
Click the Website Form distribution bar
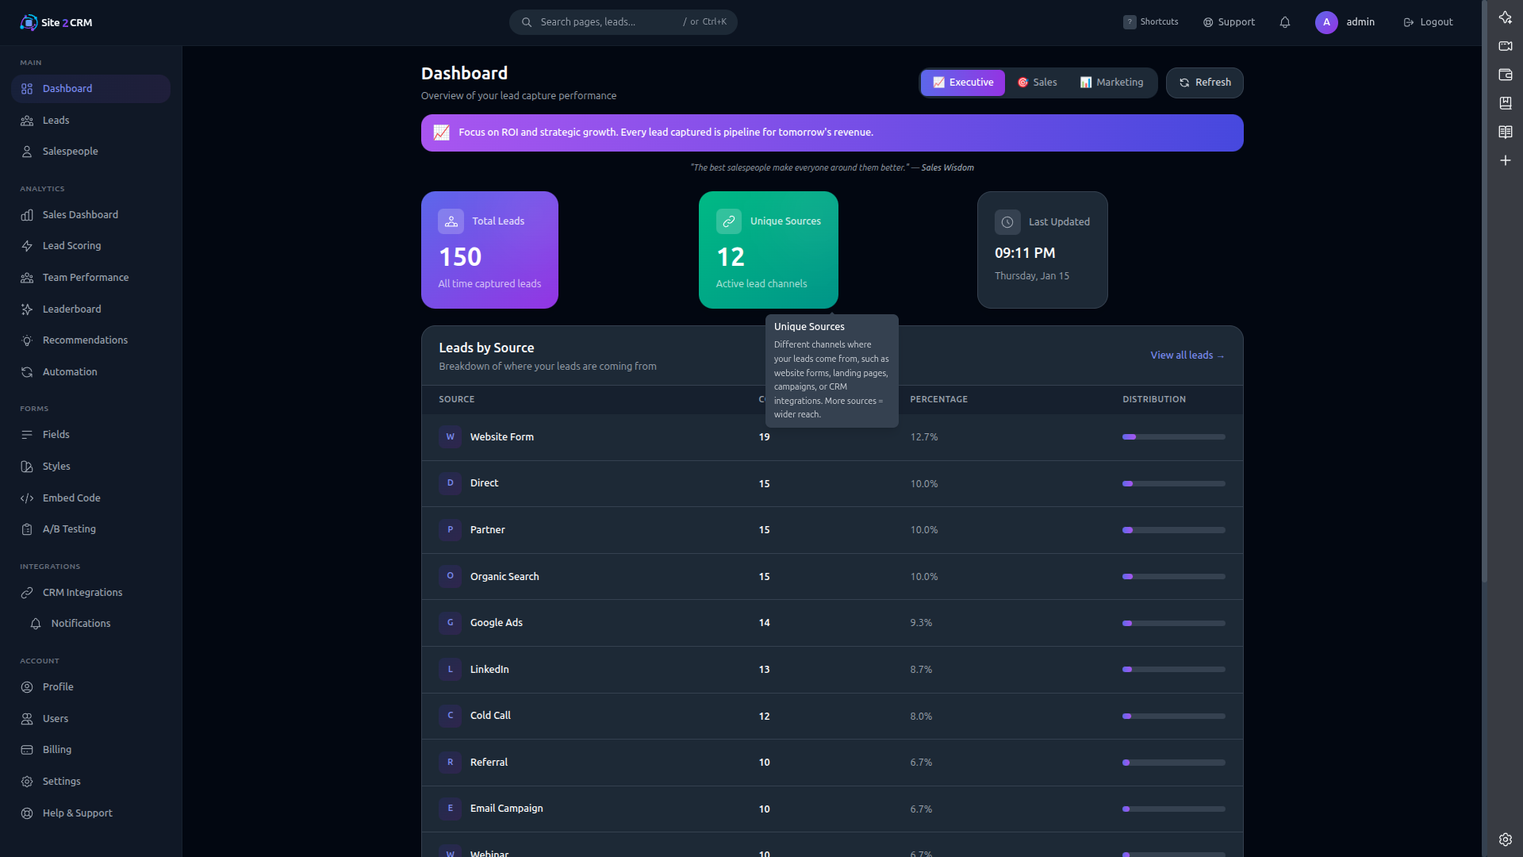[1173, 436]
